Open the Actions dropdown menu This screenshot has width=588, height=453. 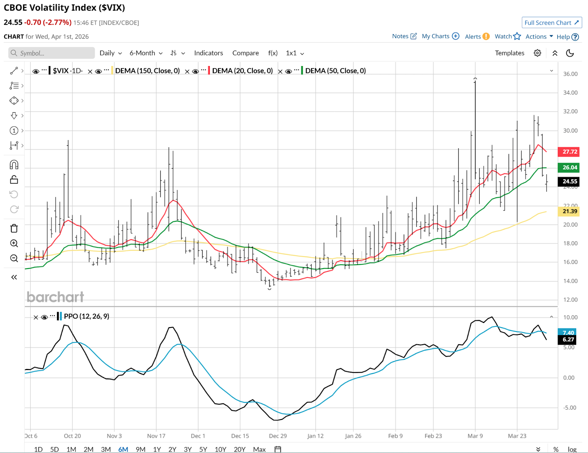[x=539, y=36]
